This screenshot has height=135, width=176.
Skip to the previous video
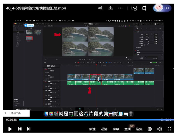tap(20, 129)
